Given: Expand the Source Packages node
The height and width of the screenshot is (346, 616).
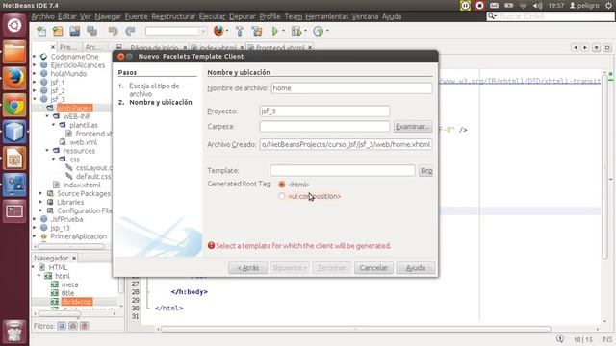Looking at the screenshot, I should [x=40, y=193].
